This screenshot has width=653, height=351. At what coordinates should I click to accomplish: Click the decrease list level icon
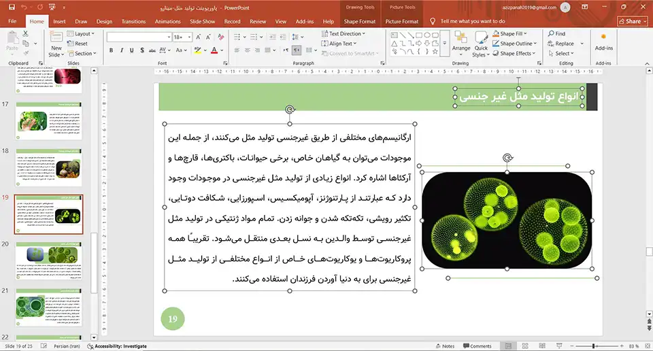tap(272, 37)
